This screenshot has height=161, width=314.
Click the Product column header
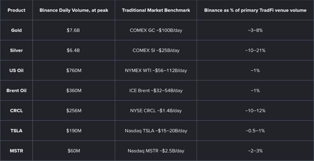pos(16,10)
